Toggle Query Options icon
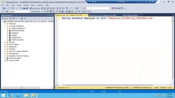The width and height of the screenshot is (175, 98). [50, 11]
